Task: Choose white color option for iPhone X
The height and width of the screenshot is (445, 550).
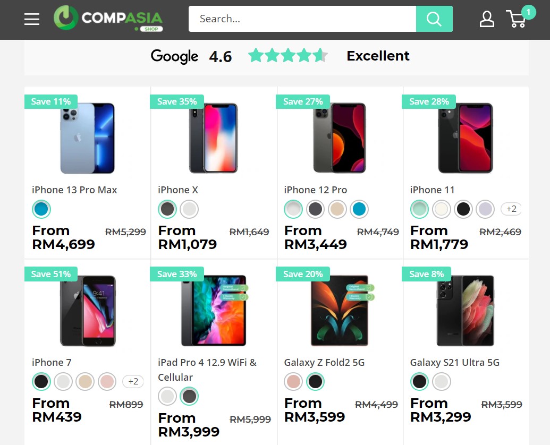Action: [x=189, y=209]
